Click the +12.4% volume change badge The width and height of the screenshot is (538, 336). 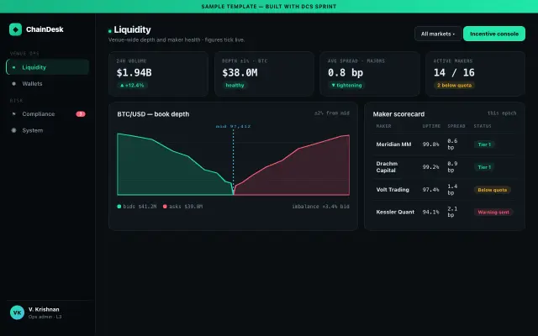132,86
